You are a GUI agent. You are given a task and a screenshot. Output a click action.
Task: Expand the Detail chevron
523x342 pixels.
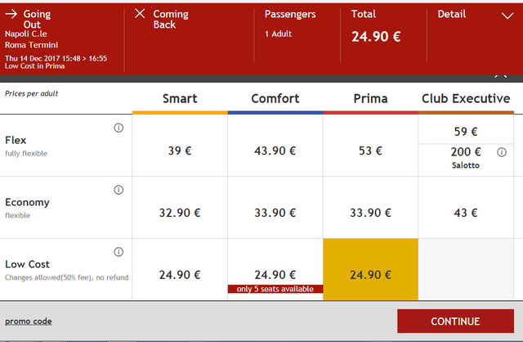point(507,16)
